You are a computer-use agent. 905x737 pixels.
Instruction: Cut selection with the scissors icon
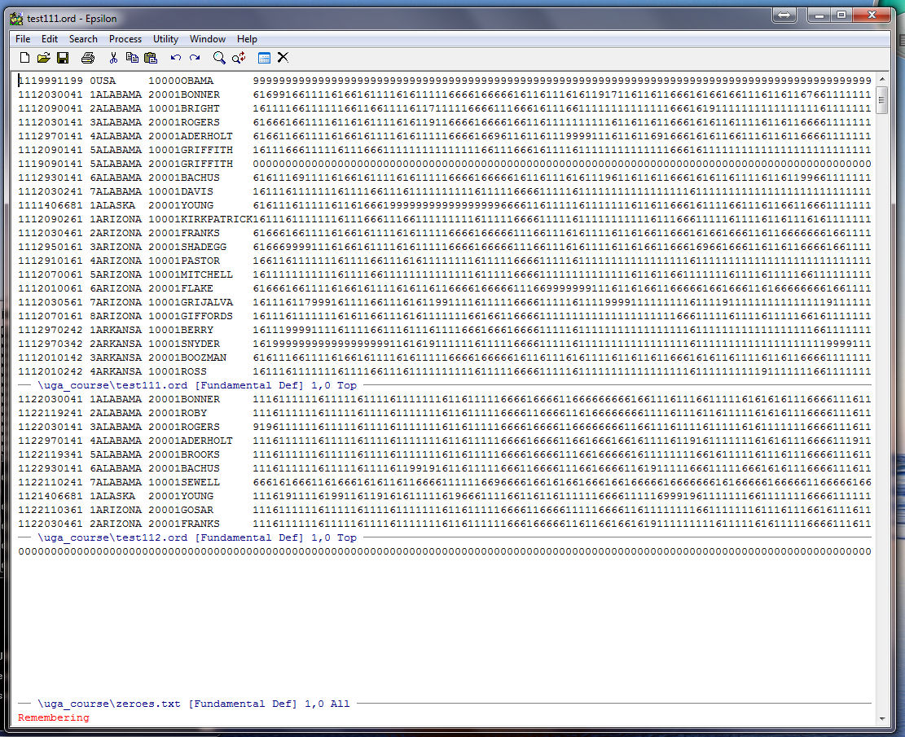click(x=113, y=58)
